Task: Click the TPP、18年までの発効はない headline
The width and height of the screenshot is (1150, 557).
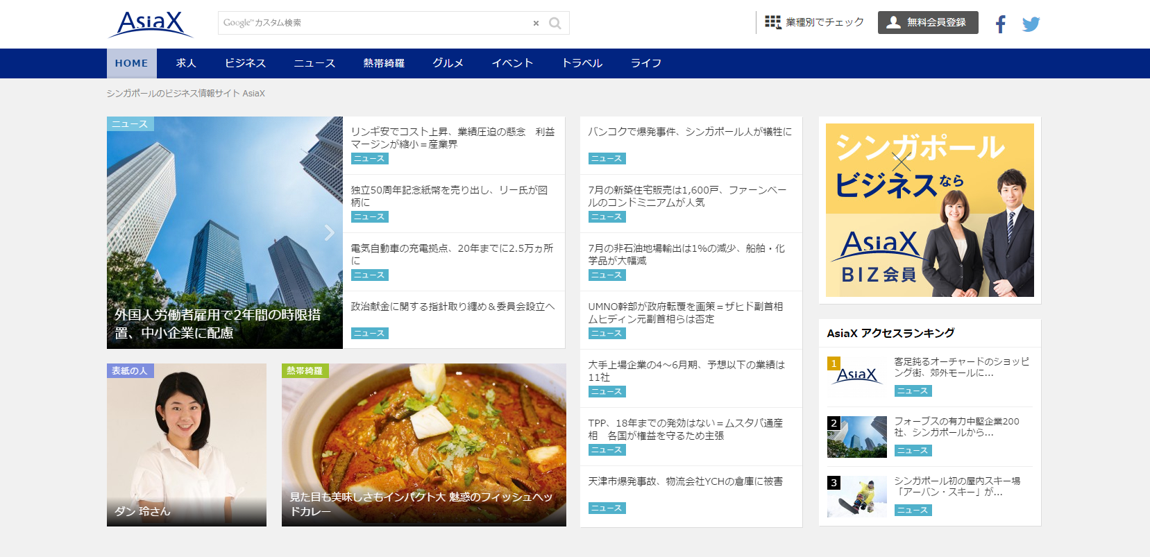Action: 685,429
